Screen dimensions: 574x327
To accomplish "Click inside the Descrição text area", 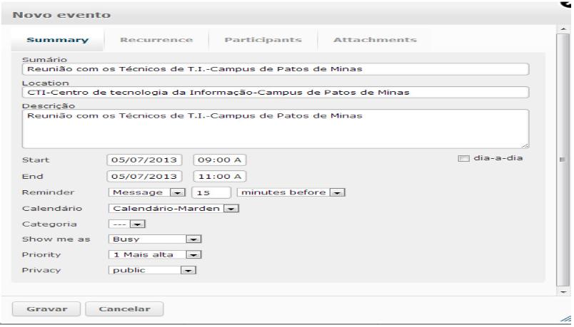I will (275, 128).
